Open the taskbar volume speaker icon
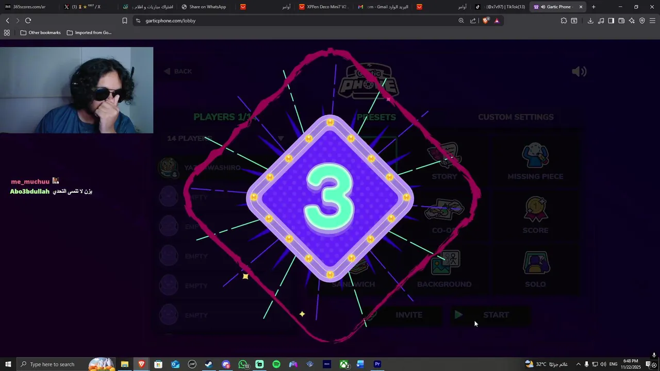 603,364
